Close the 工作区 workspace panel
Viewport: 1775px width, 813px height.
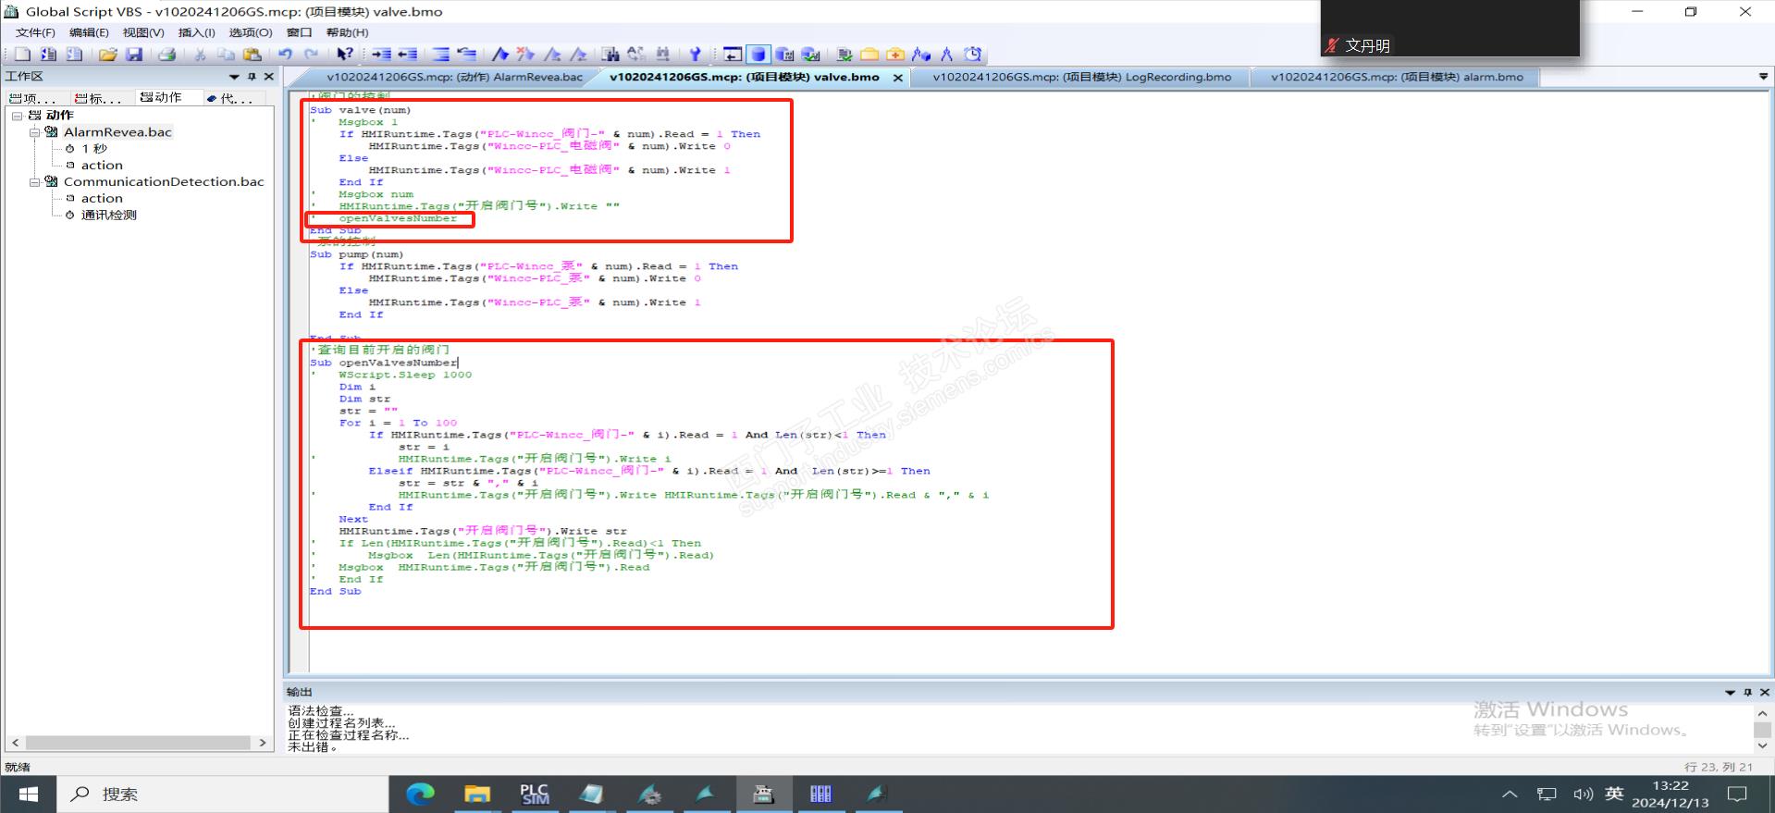269,77
